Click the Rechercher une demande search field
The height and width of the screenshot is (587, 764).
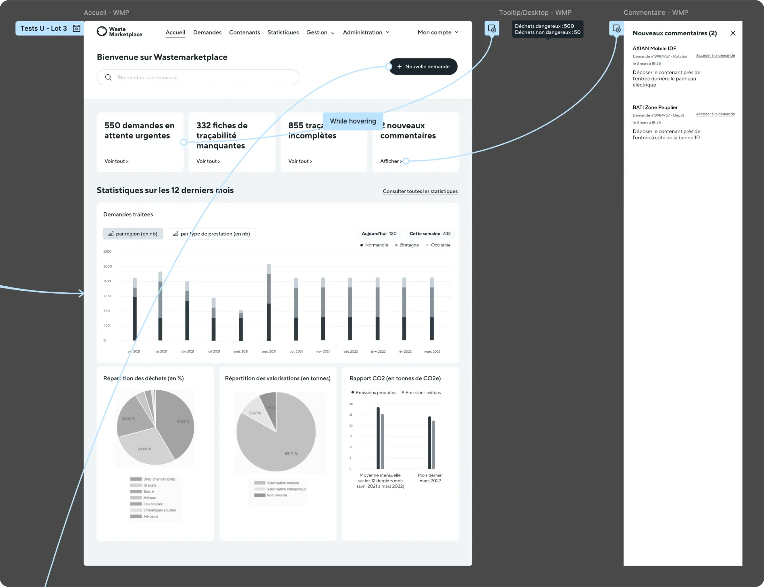[203, 77]
